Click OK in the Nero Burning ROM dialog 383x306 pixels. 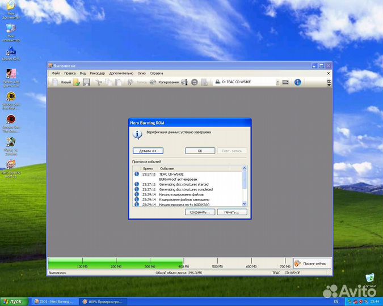(200, 151)
